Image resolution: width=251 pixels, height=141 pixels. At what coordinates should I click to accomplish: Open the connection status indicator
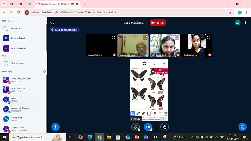tap(238, 23)
